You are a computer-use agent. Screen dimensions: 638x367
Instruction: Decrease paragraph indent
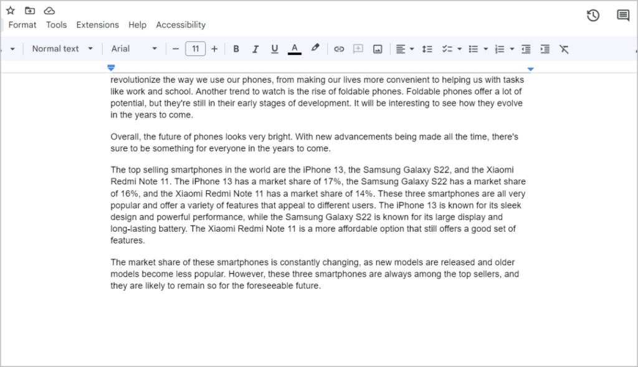point(526,49)
